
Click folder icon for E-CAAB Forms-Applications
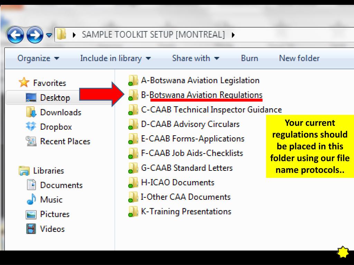pyautogui.click(x=133, y=139)
